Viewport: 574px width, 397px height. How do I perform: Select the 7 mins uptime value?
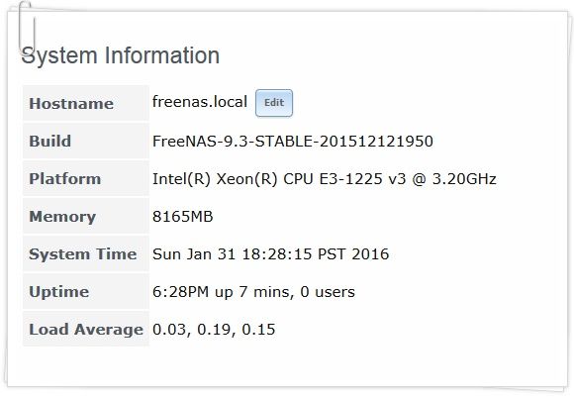(x=253, y=292)
